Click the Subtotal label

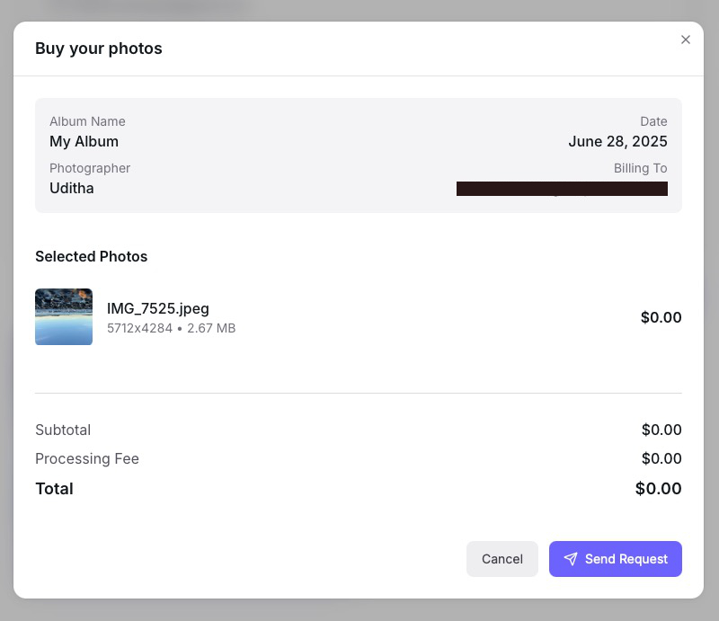pos(63,430)
